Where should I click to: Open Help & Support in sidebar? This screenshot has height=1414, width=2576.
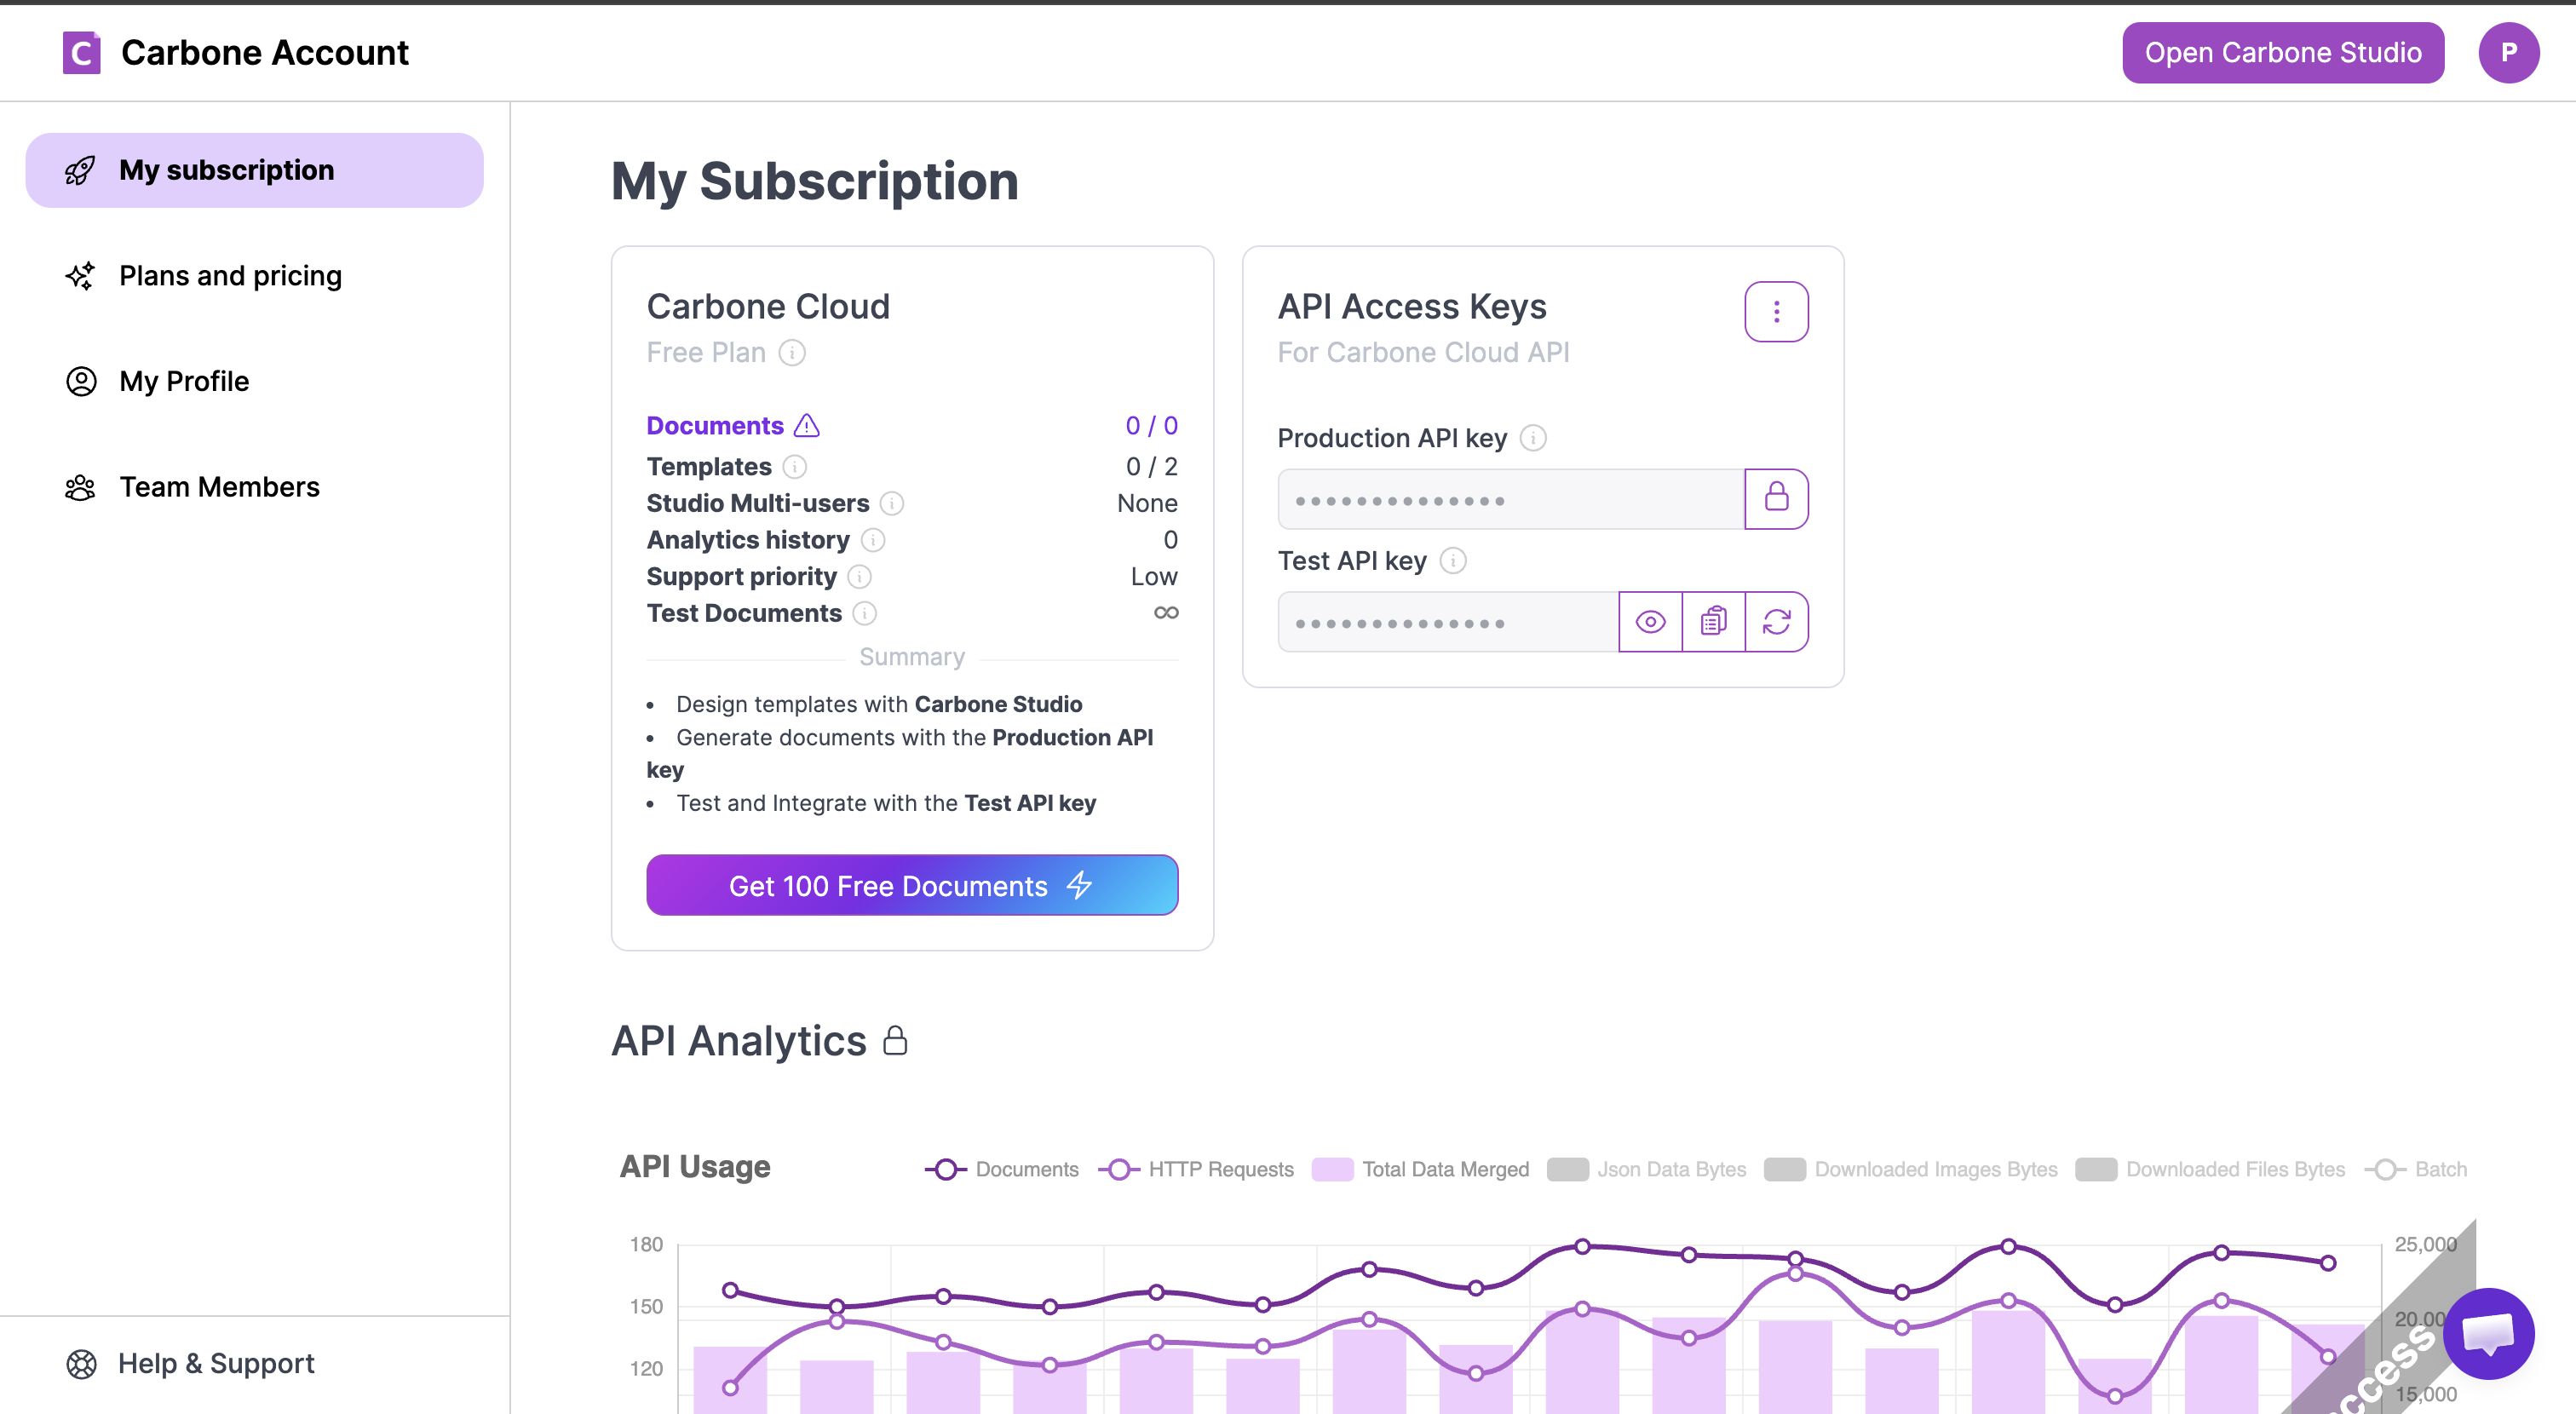(x=254, y=1363)
